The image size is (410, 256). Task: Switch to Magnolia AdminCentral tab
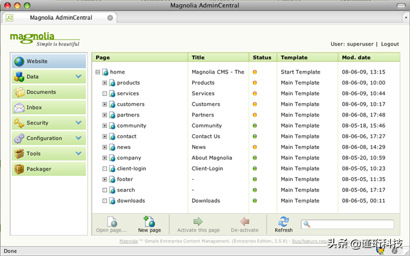(x=60, y=18)
